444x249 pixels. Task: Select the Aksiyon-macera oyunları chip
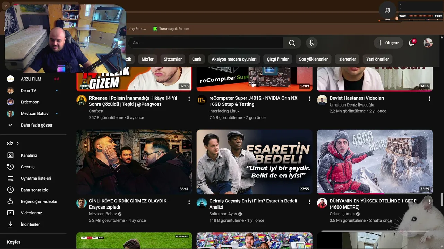pyautogui.click(x=234, y=59)
